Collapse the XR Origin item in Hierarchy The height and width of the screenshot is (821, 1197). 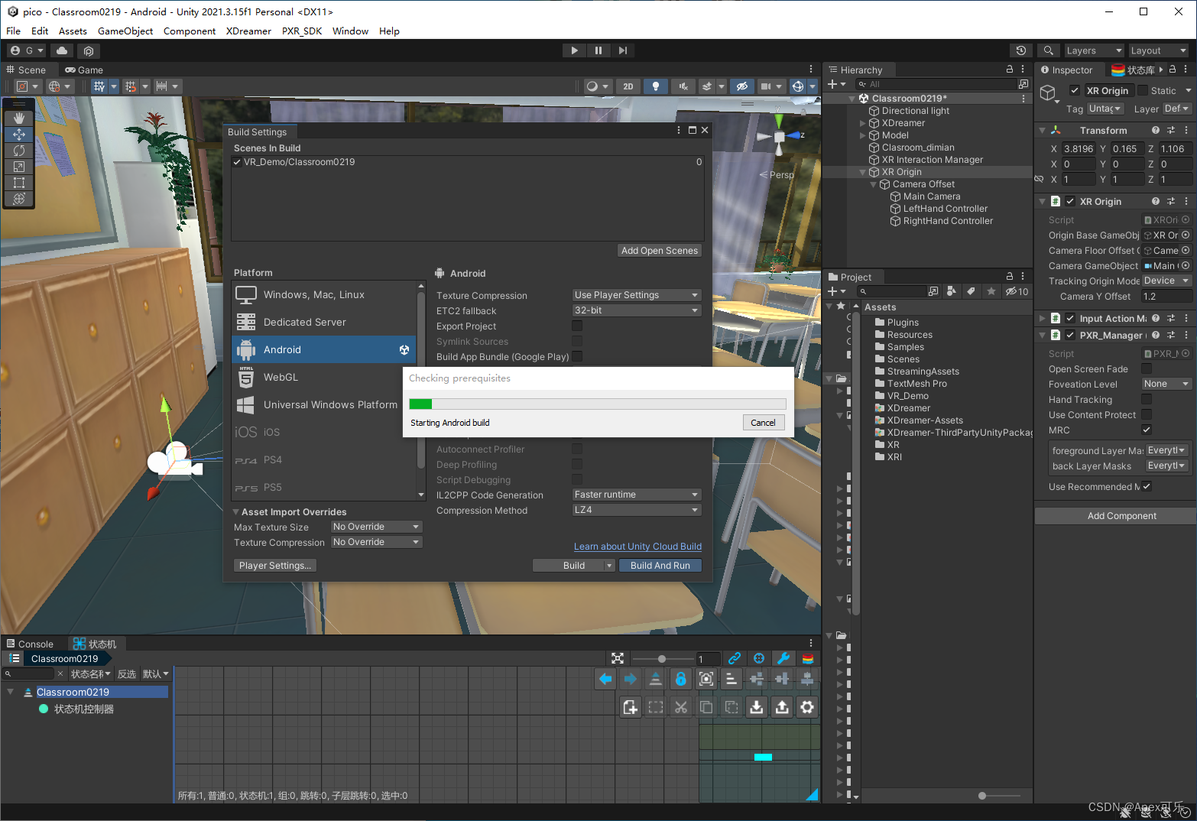click(863, 172)
